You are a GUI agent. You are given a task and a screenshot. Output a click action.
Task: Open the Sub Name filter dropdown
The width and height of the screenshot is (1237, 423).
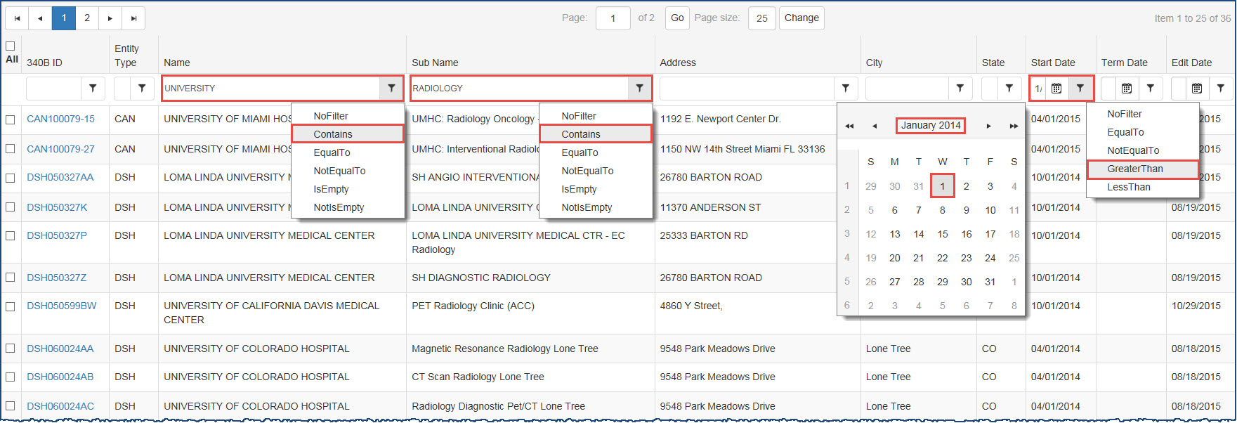click(639, 89)
